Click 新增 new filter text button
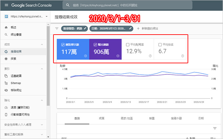 (150, 28)
